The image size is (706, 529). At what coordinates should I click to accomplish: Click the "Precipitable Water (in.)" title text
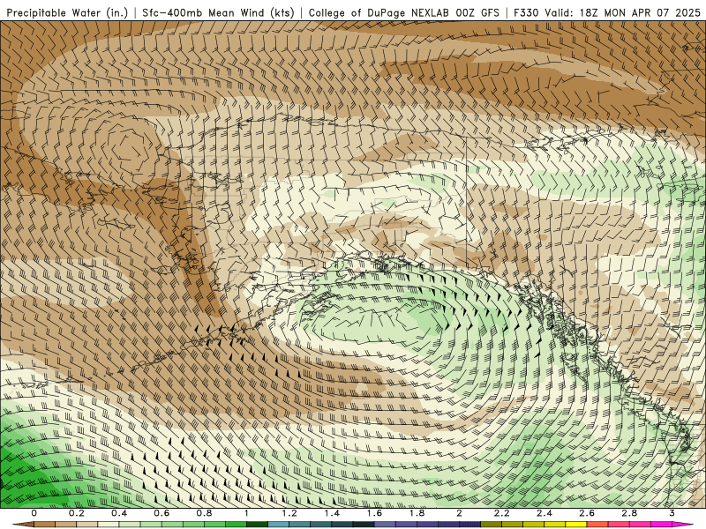(67, 12)
